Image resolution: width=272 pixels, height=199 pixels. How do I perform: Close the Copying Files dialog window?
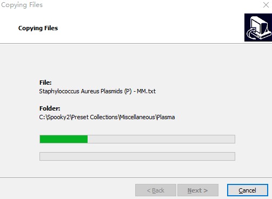click(x=266, y=5)
